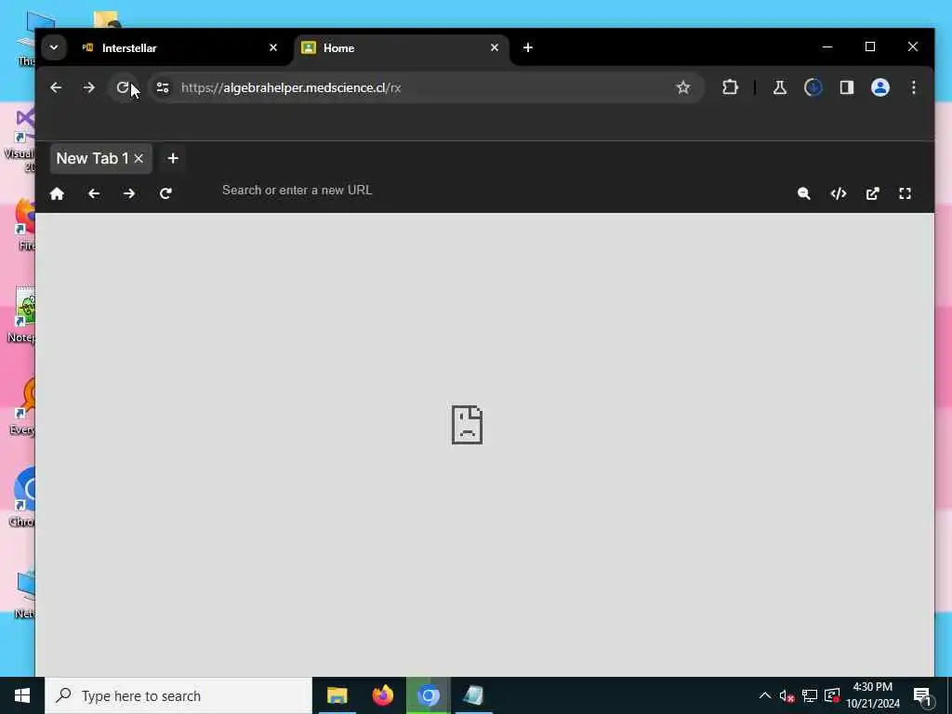This screenshot has width=952, height=714.
Task: Open the network tray icon
Action: click(810, 695)
